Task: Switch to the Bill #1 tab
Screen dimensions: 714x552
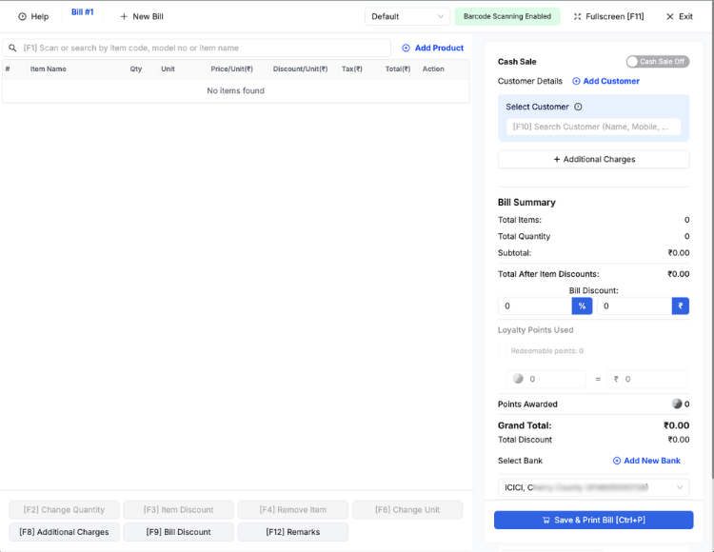Action: coord(83,12)
